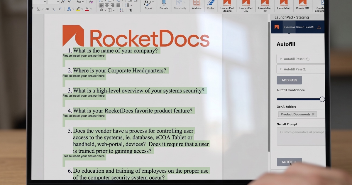Remove the Product Documents folder tag
The height and width of the screenshot is (185, 352).
(313, 114)
